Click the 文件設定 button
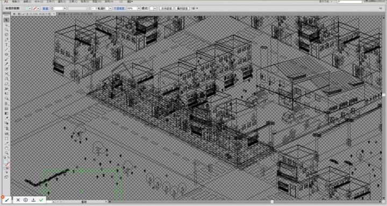Screen dimensions: 387x206 pyautogui.click(x=166, y=9)
